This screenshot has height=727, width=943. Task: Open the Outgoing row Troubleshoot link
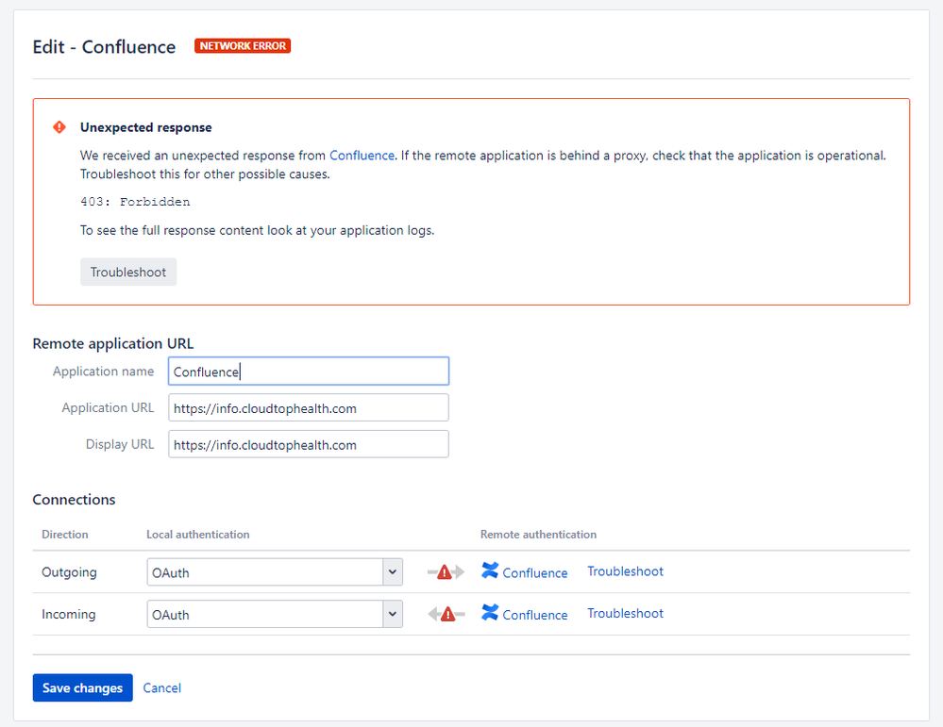pyautogui.click(x=625, y=571)
